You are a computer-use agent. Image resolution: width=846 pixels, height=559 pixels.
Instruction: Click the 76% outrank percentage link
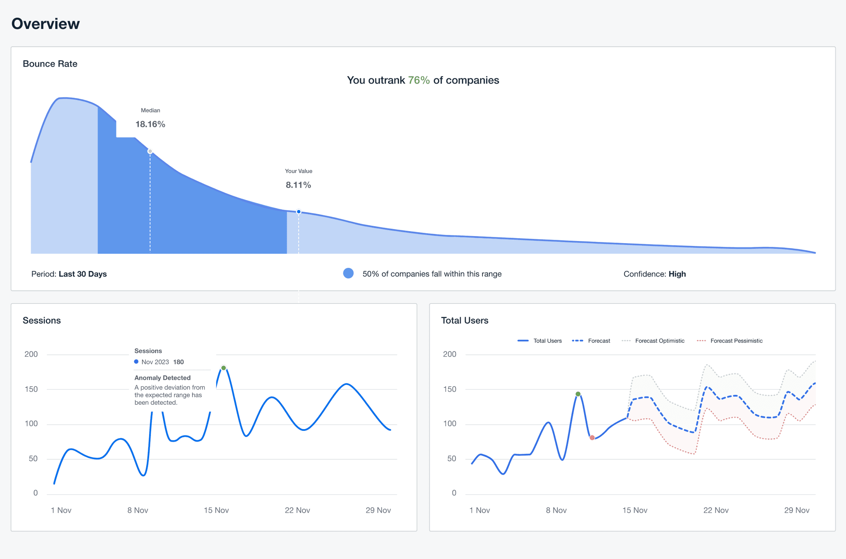[x=418, y=80]
